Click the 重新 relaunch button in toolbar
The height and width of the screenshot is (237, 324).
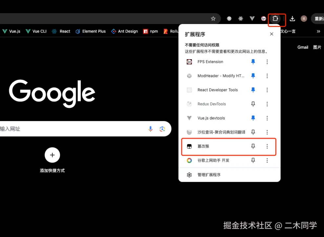coord(318,19)
